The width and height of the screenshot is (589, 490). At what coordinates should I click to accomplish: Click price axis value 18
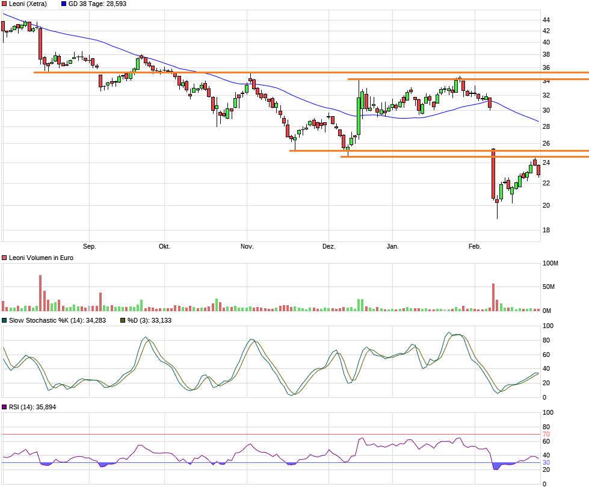click(x=546, y=230)
